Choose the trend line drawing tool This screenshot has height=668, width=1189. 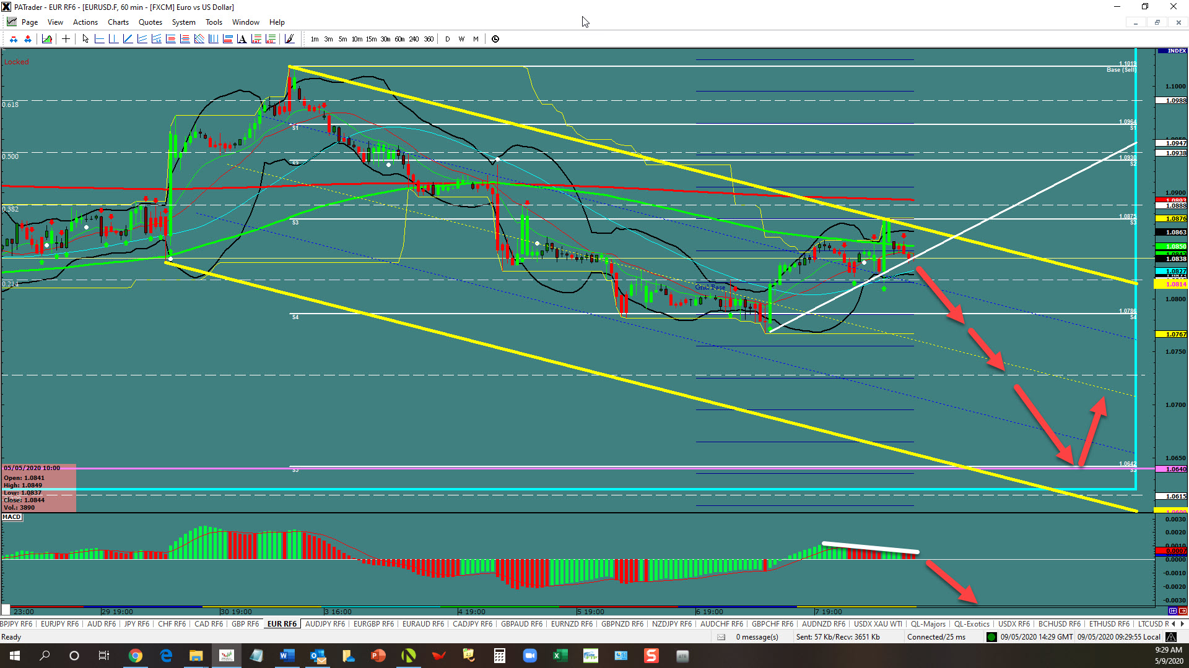128,39
